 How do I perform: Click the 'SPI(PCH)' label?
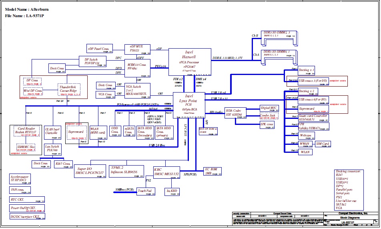[190, 174]
